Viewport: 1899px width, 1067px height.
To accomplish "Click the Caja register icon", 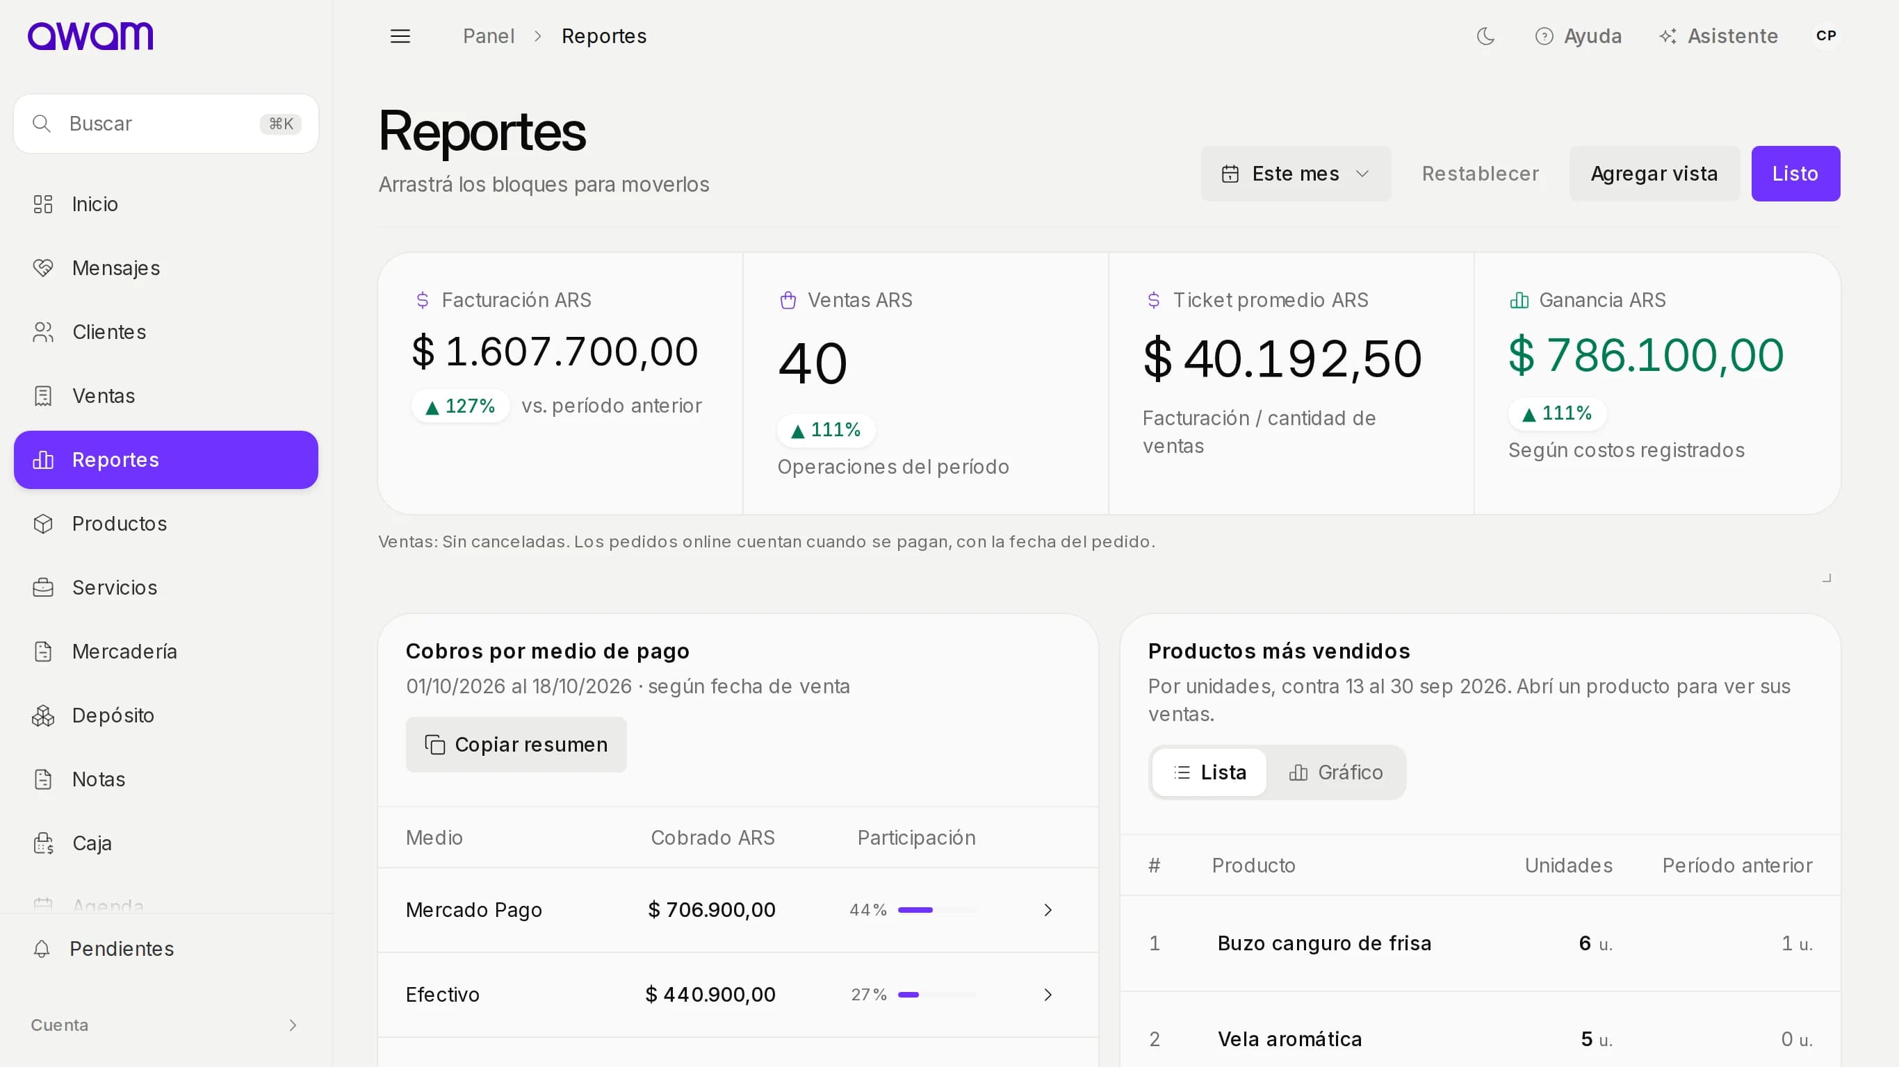I will 44,843.
